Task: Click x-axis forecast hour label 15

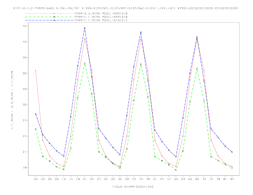Action: pyautogui.click(x=71, y=179)
